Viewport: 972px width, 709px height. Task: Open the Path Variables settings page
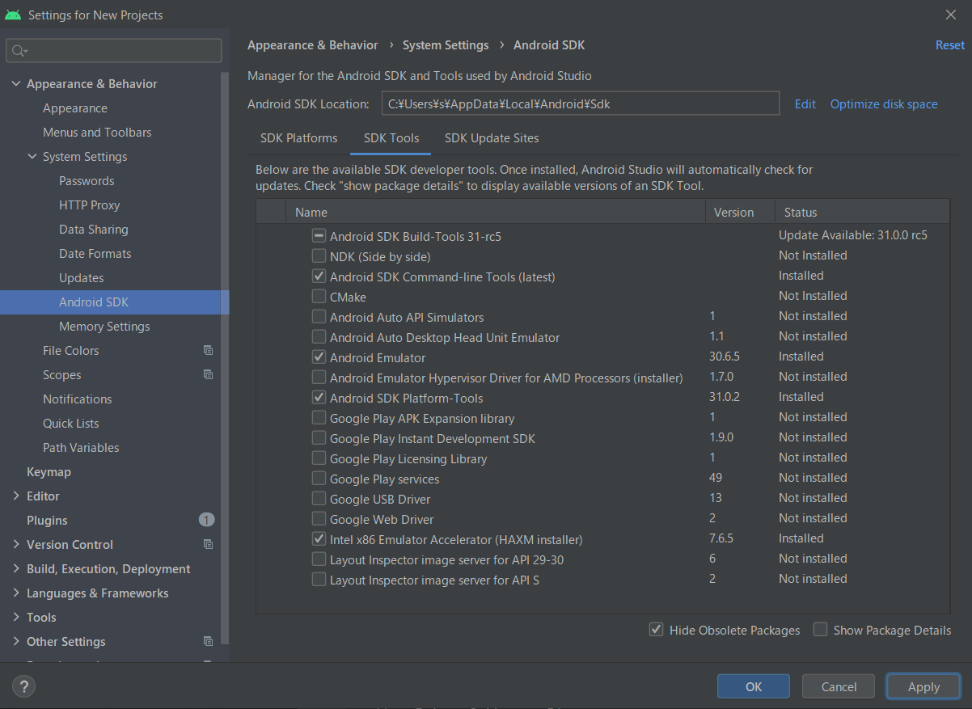[81, 448]
